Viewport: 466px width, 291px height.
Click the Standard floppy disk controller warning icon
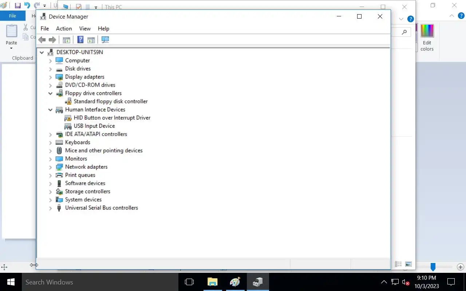coord(68,101)
